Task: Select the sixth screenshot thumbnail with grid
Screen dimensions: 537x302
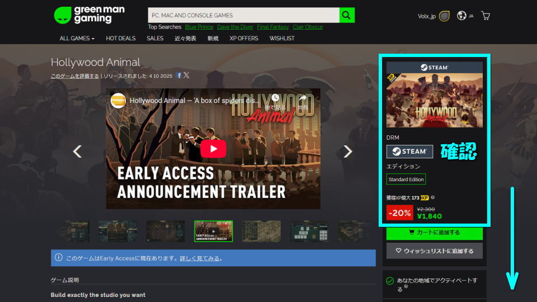Action: point(309,231)
